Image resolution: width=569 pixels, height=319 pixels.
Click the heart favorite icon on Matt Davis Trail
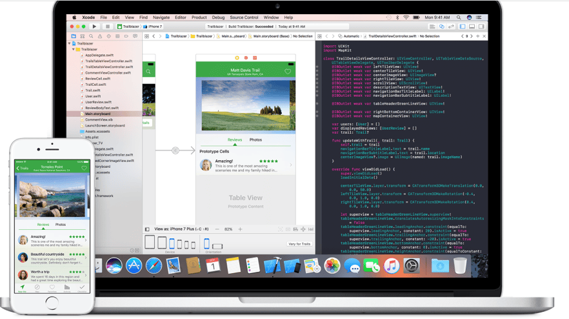pyautogui.click(x=288, y=72)
